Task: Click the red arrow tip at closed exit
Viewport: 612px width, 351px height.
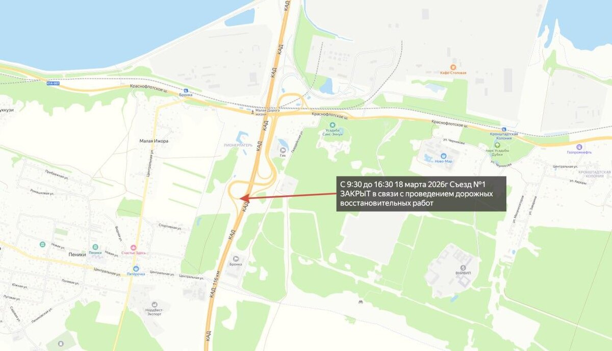Action: (241, 198)
